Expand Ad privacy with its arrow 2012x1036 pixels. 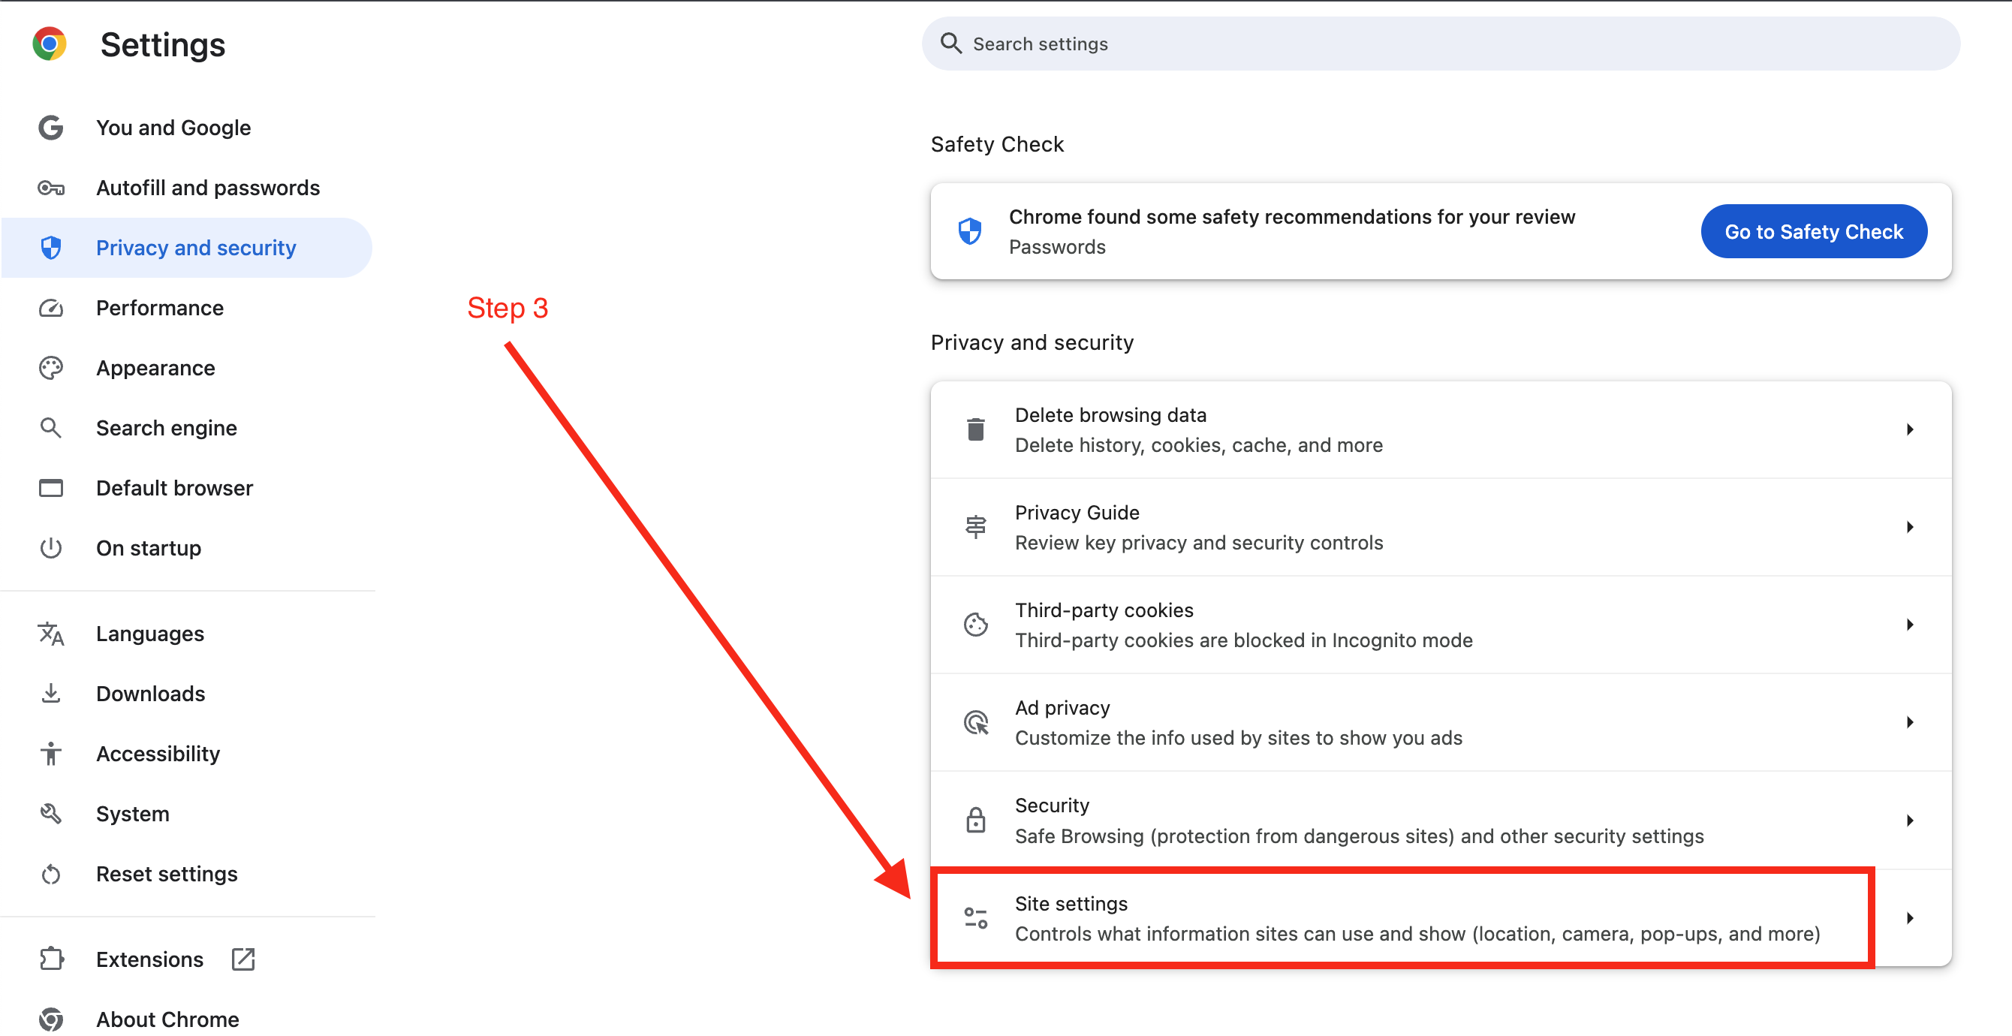point(1910,723)
